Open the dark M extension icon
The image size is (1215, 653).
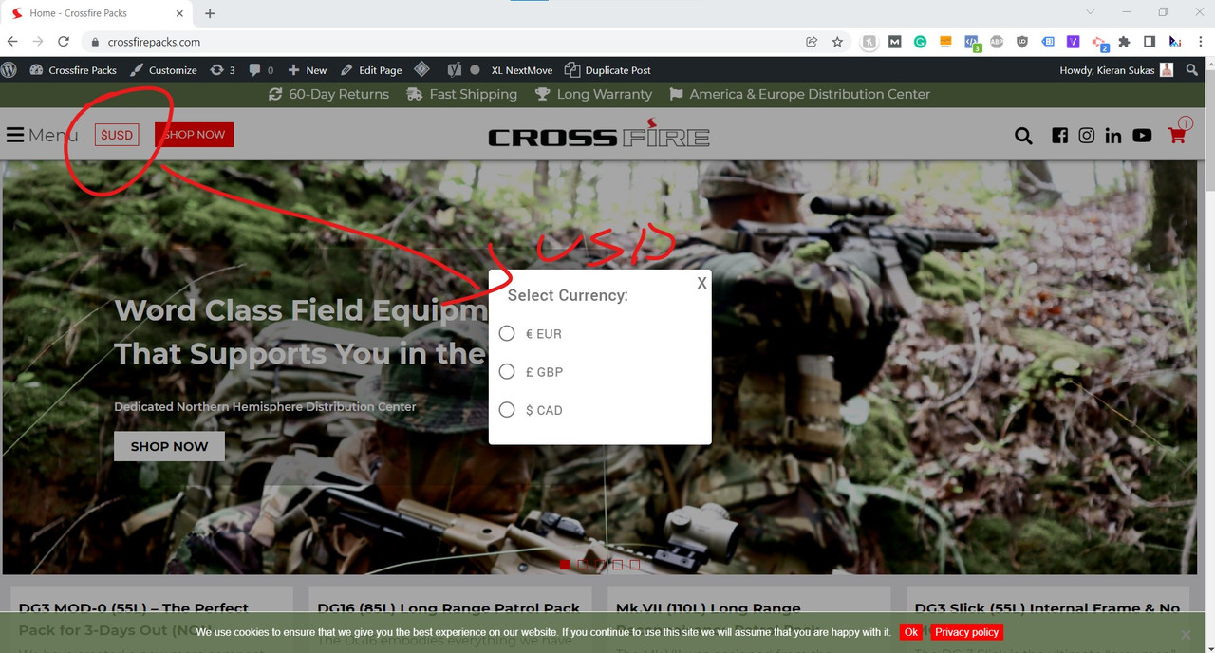(x=894, y=42)
